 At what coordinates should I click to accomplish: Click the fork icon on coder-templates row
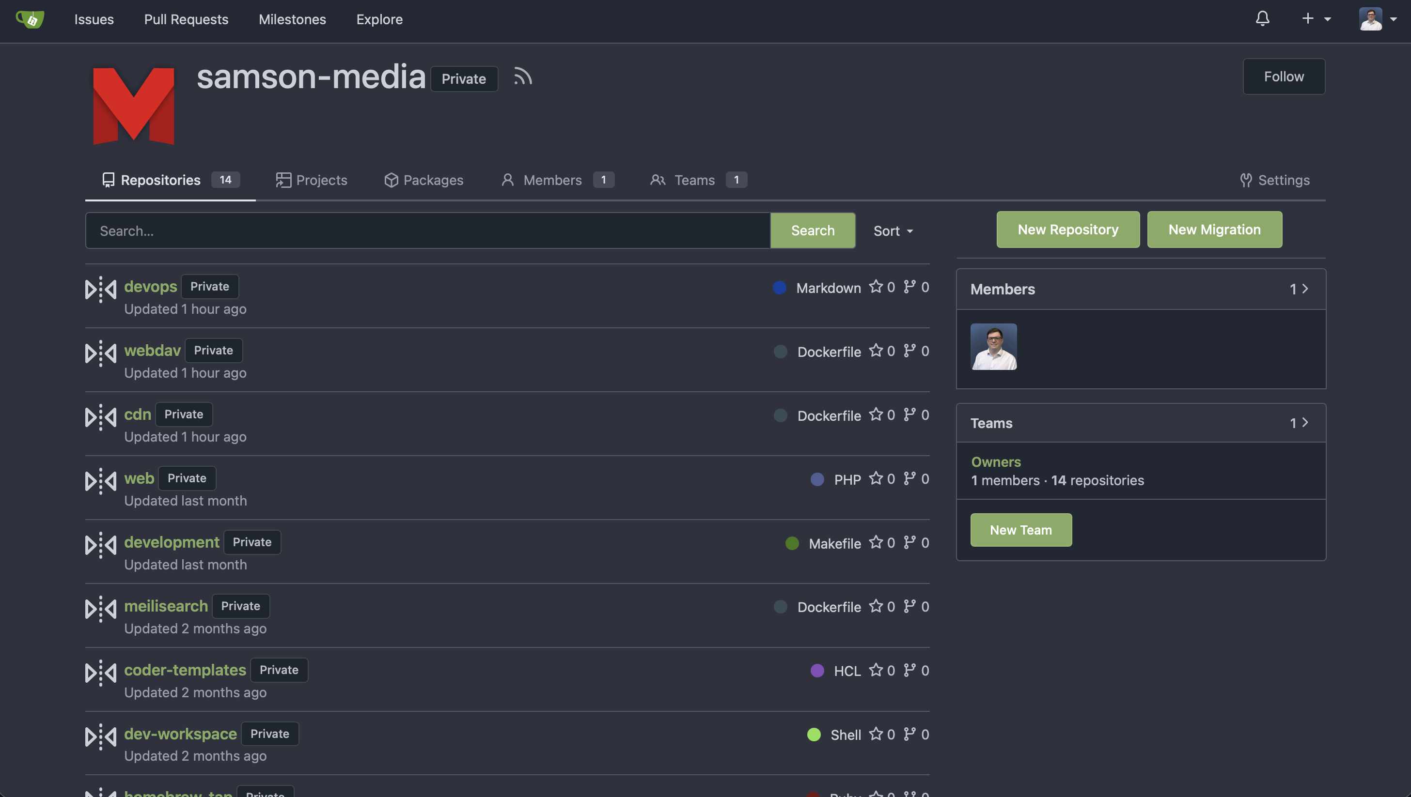910,671
